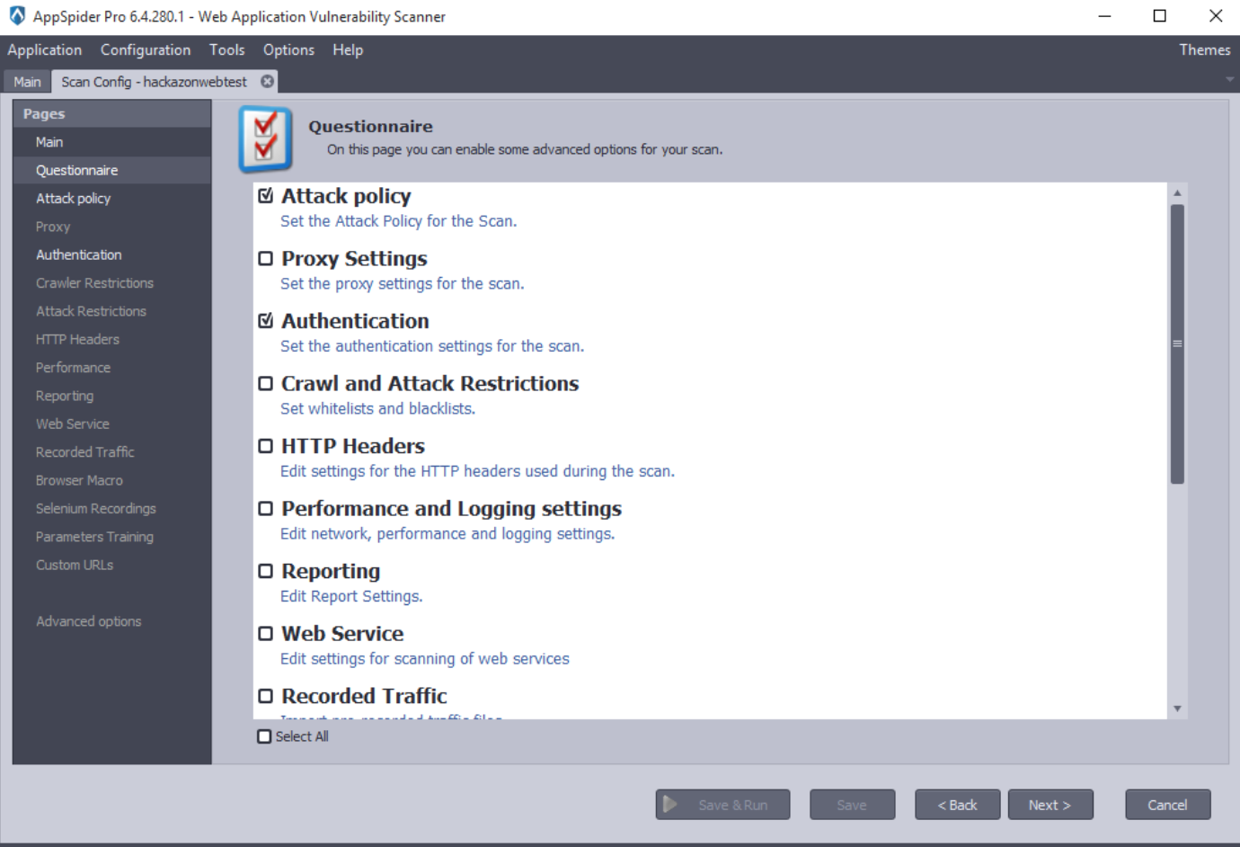Tick the Recorded Traffic checkbox

click(265, 696)
